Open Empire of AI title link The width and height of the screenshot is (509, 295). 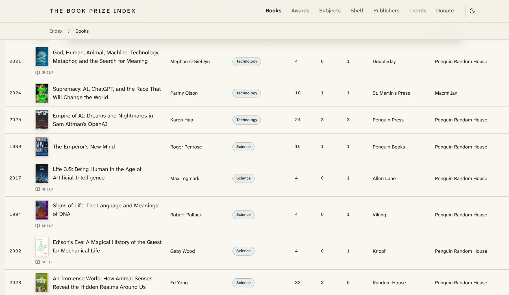tap(103, 120)
